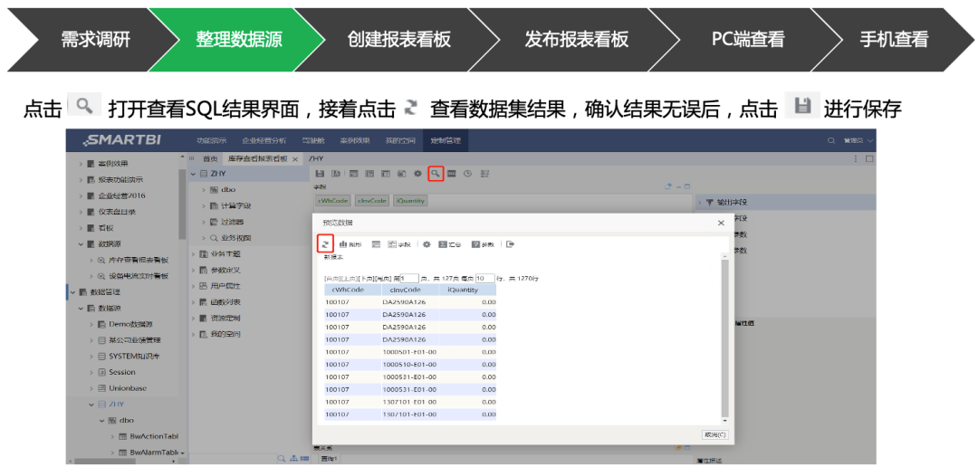The image size is (978, 467).
Task: Click the export icon in preview toolbar
Action: pos(510,244)
